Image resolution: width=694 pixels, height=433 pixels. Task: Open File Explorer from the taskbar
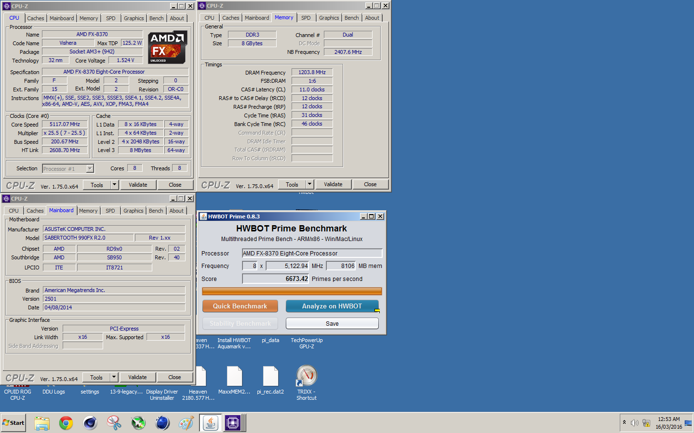(x=42, y=423)
